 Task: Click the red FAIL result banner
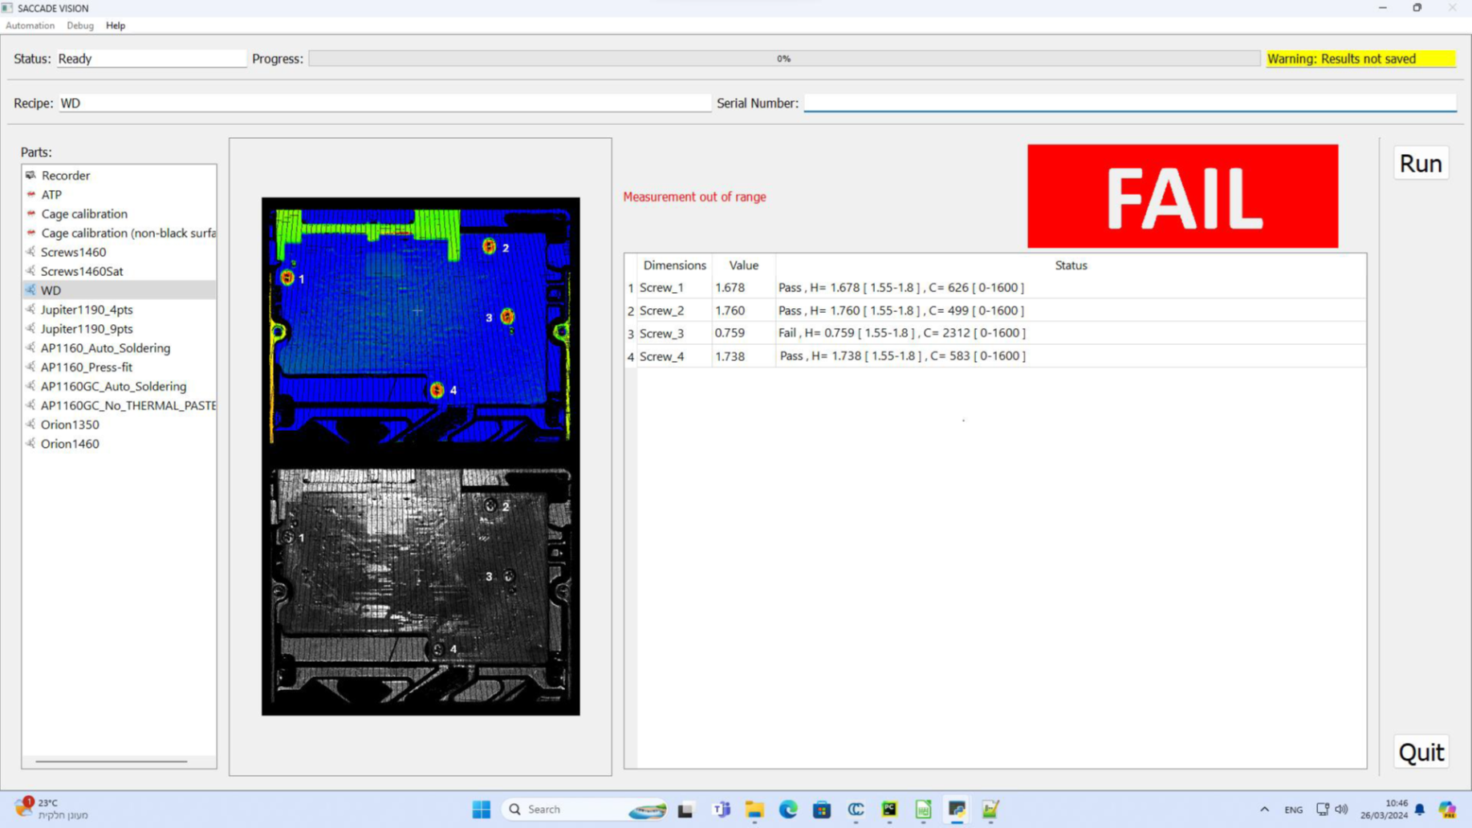[1182, 196]
